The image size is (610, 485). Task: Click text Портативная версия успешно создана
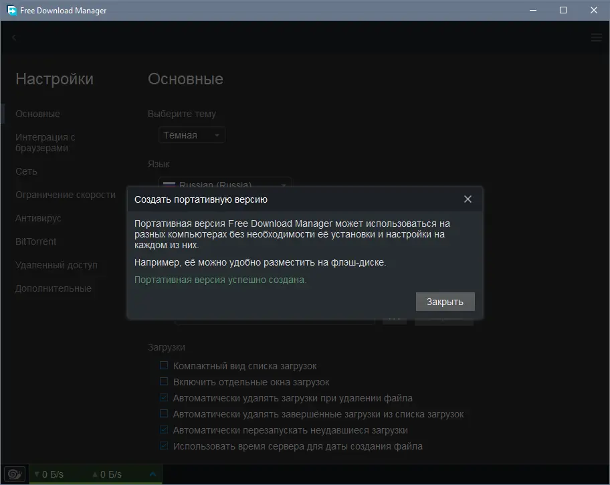click(220, 280)
